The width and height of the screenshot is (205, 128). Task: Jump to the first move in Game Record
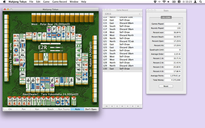click(x=107, y=106)
